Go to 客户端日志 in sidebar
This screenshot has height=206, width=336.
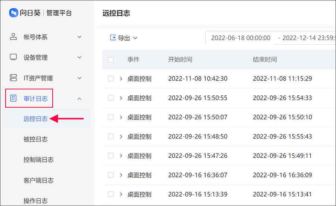click(38, 180)
